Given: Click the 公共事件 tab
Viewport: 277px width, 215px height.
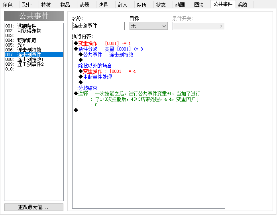Looking at the screenshot, I should [x=223, y=4].
